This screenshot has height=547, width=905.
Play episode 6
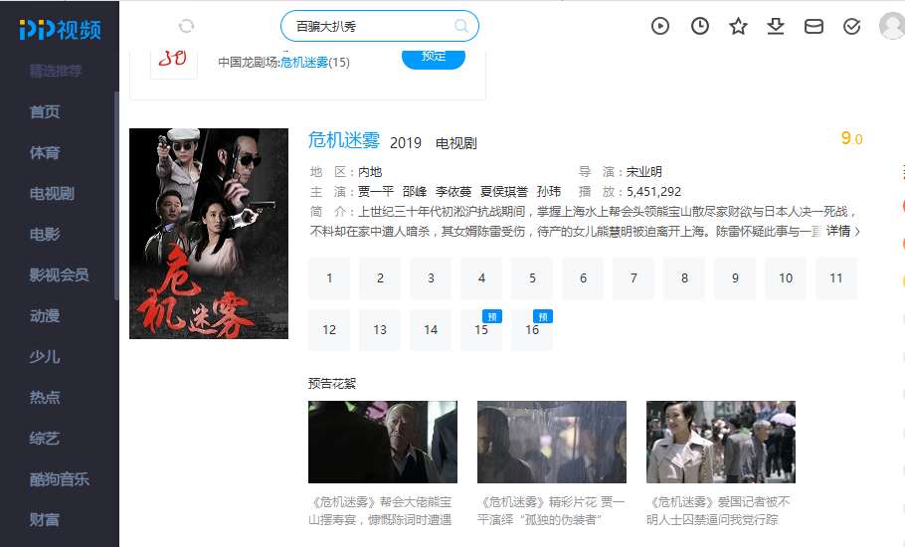pos(583,278)
